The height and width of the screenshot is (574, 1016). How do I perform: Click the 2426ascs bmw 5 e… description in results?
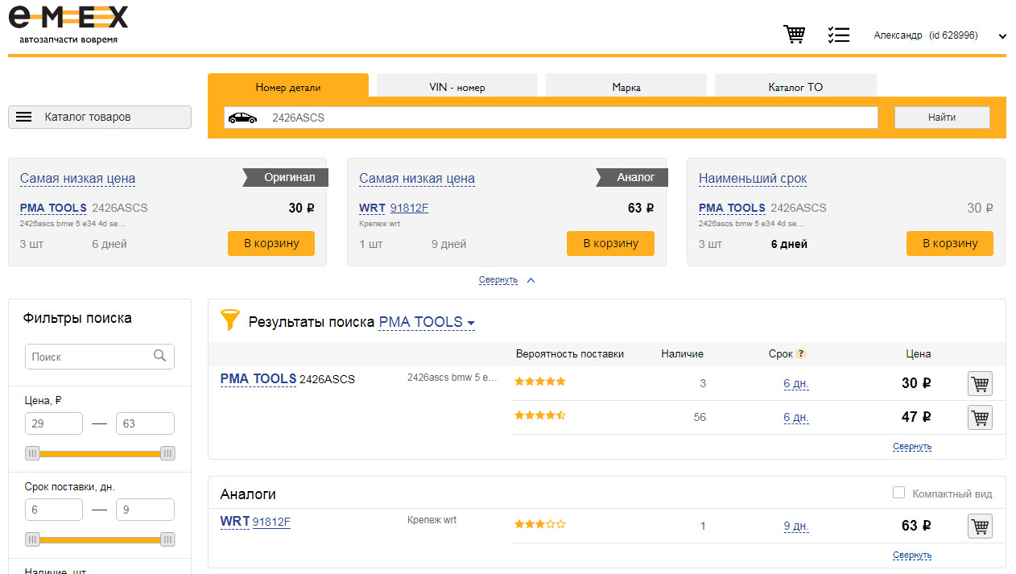452,377
